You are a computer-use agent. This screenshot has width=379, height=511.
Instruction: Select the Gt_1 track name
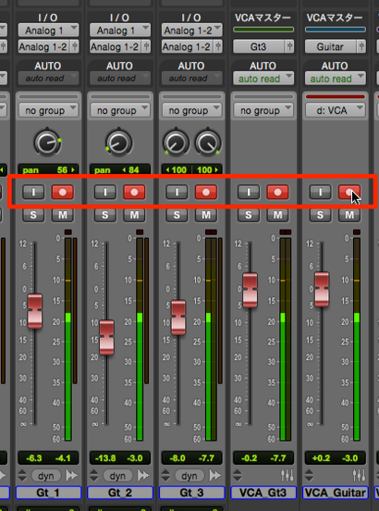coord(48,492)
